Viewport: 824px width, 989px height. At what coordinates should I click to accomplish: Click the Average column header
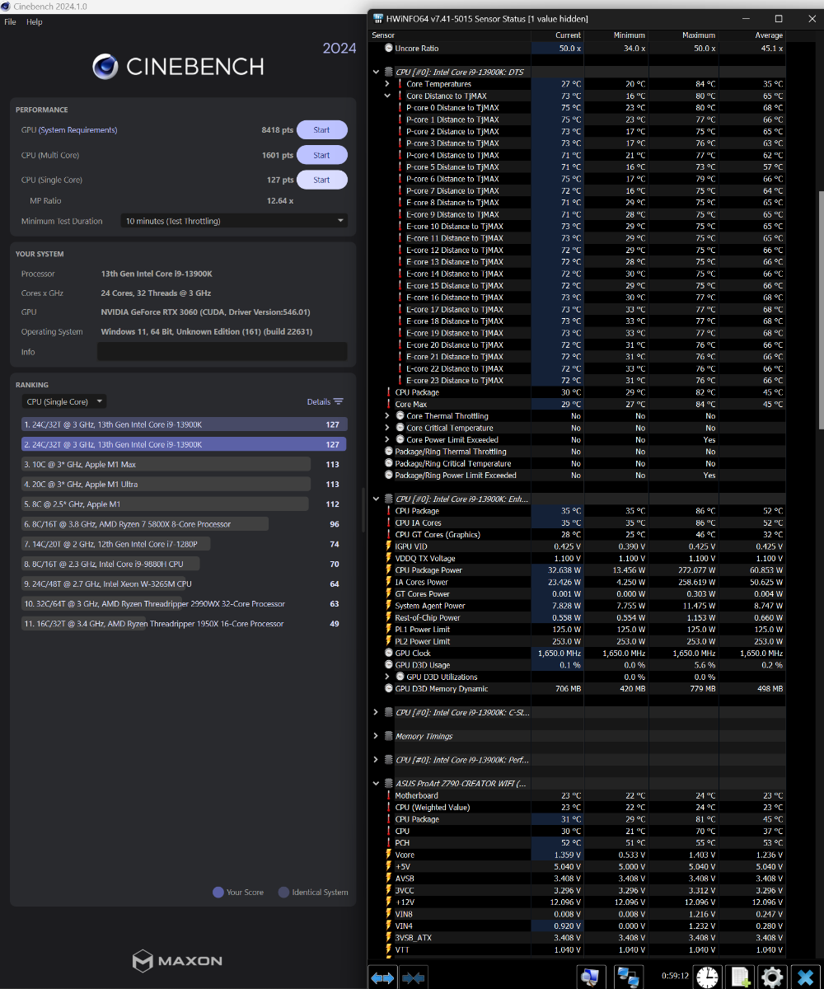[751, 35]
